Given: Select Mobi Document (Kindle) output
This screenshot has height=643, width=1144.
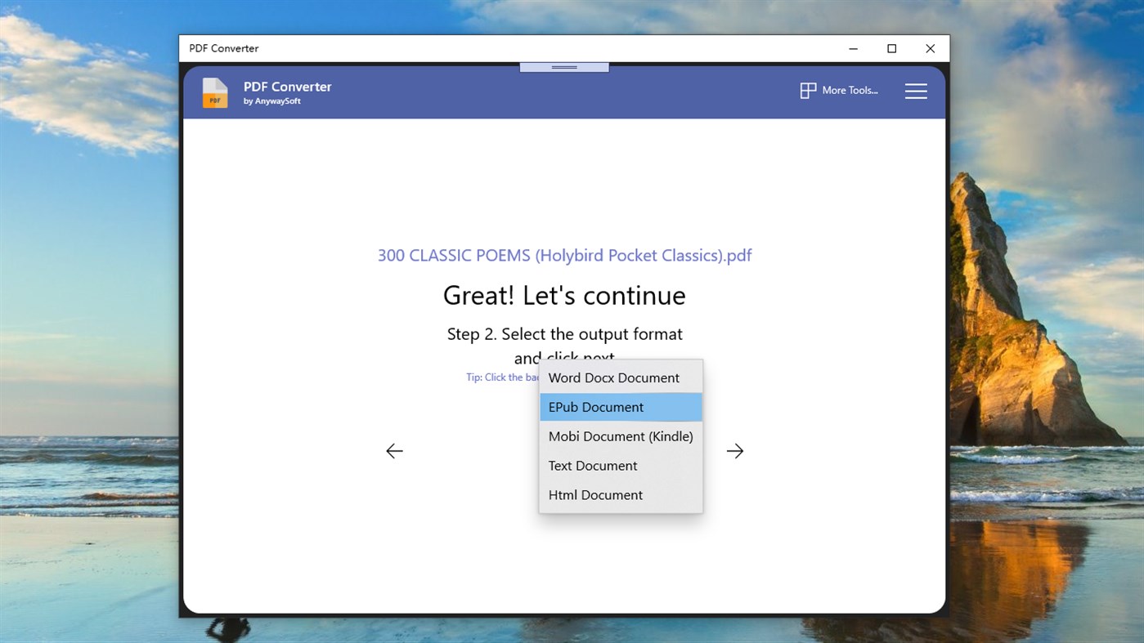Looking at the screenshot, I should [620, 435].
